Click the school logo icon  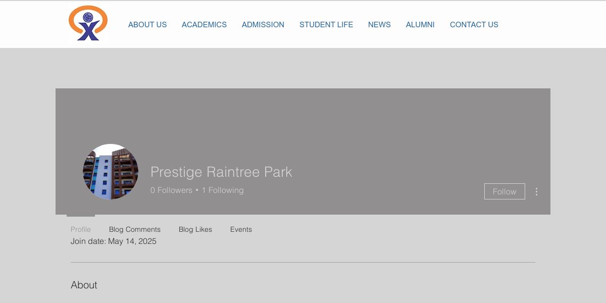click(x=88, y=23)
